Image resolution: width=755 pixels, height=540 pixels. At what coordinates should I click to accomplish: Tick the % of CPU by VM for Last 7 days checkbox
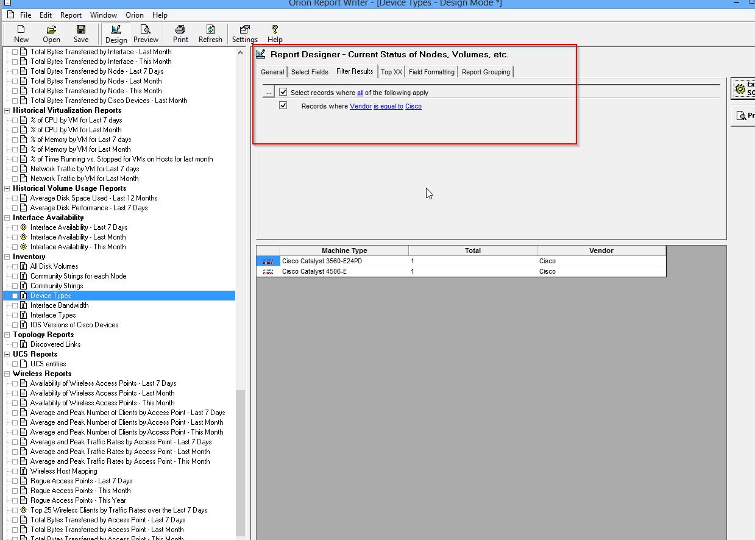coord(15,120)
